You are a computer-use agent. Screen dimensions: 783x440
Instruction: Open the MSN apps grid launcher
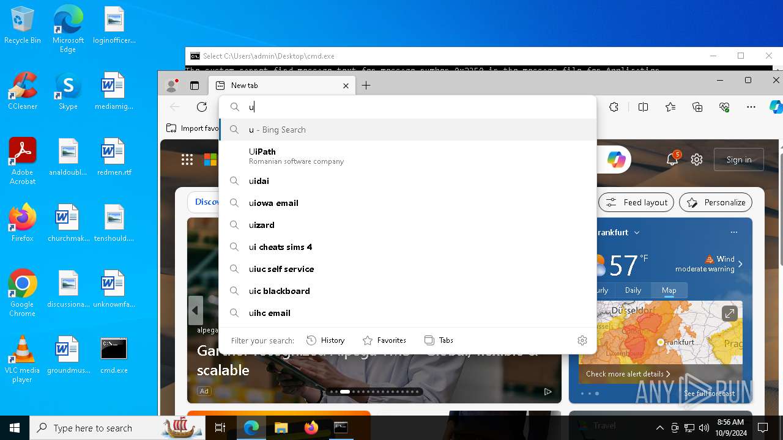coord(187,159)
